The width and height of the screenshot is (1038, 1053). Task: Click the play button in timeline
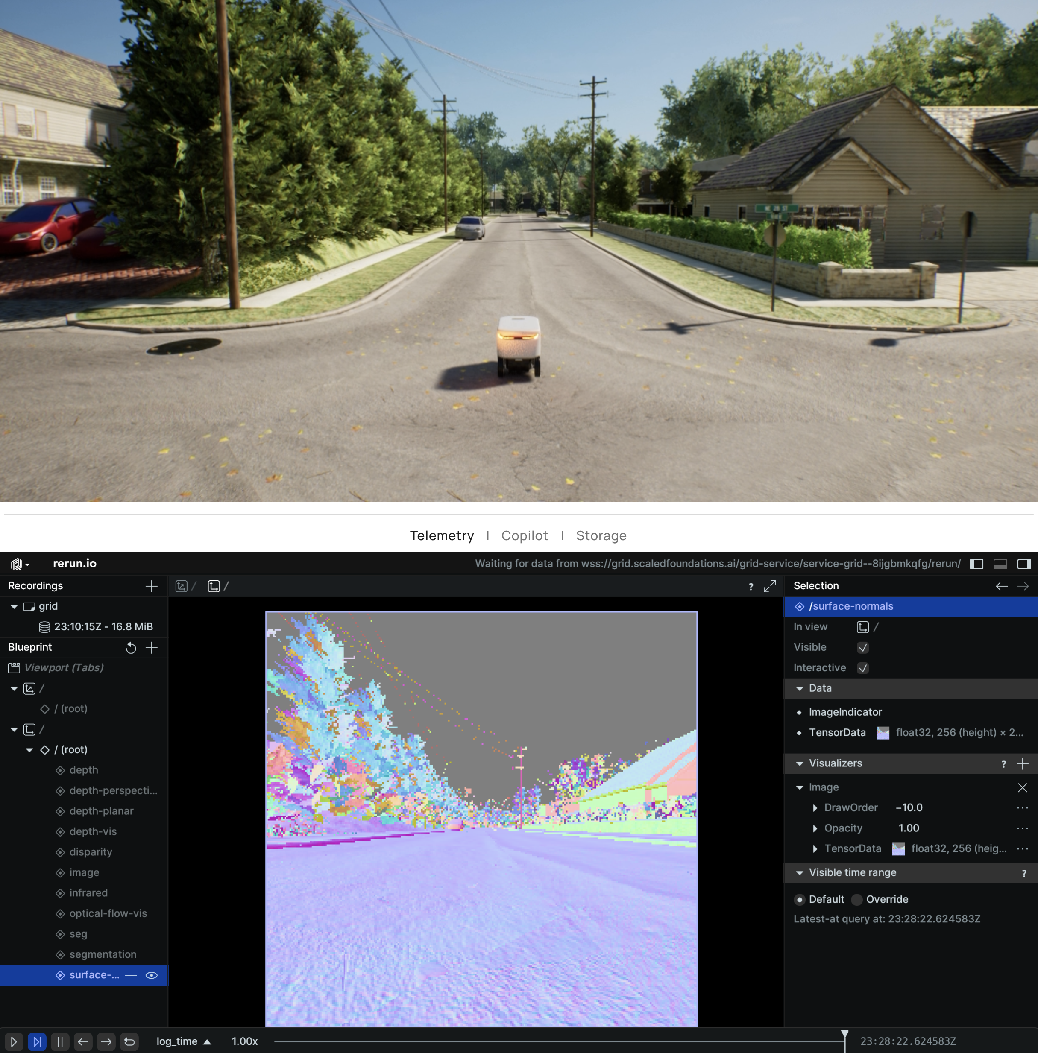(14, 1041)
